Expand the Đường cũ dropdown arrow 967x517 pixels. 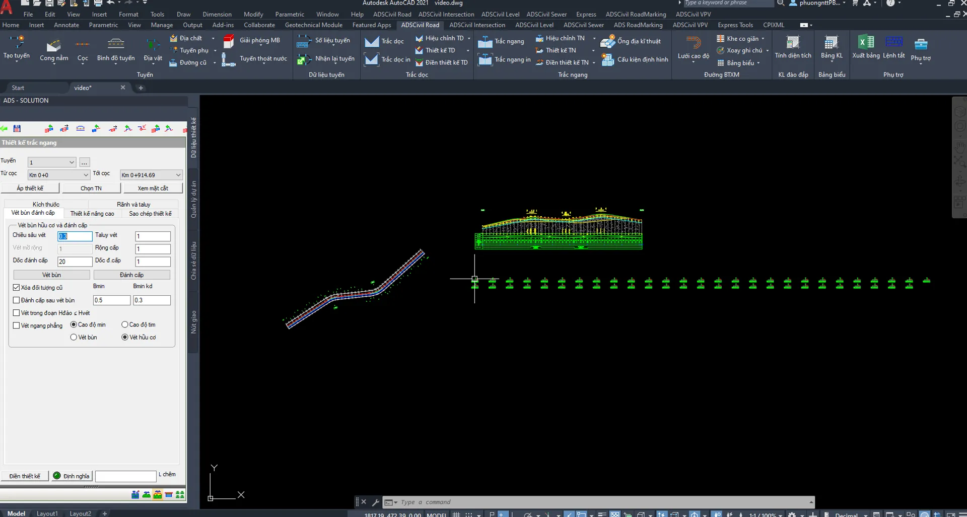[215, 63]
